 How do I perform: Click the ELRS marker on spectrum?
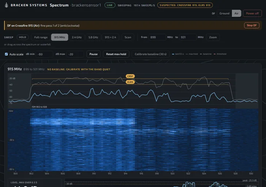click(130, 82)
